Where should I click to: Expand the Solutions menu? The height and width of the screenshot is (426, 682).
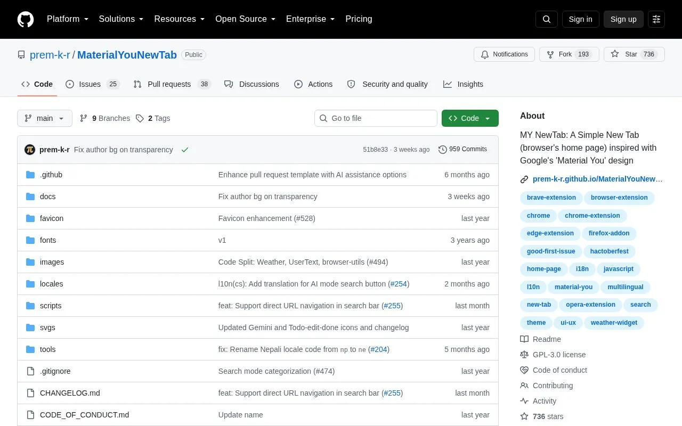121,19
